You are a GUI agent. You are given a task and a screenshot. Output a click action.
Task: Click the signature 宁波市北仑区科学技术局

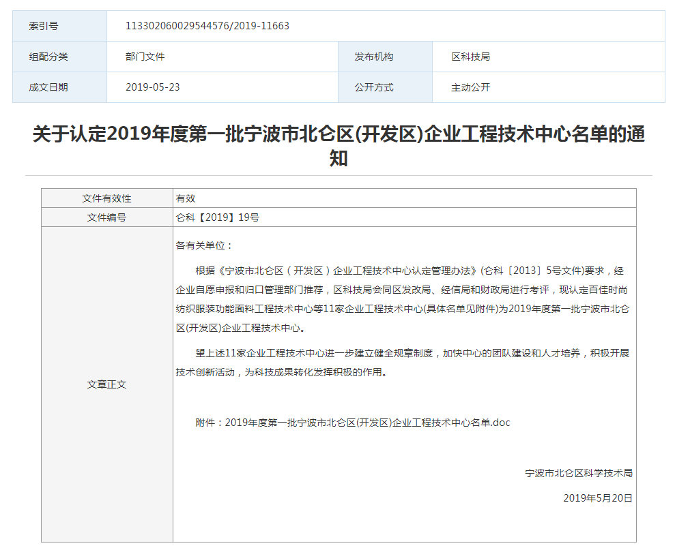(579, 473)
